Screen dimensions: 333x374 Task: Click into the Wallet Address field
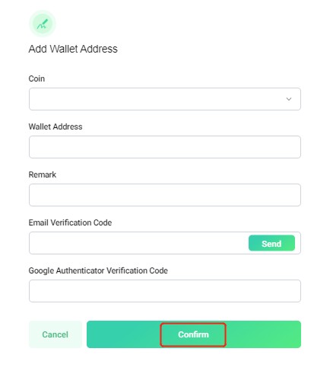click(x=165, y=147)
